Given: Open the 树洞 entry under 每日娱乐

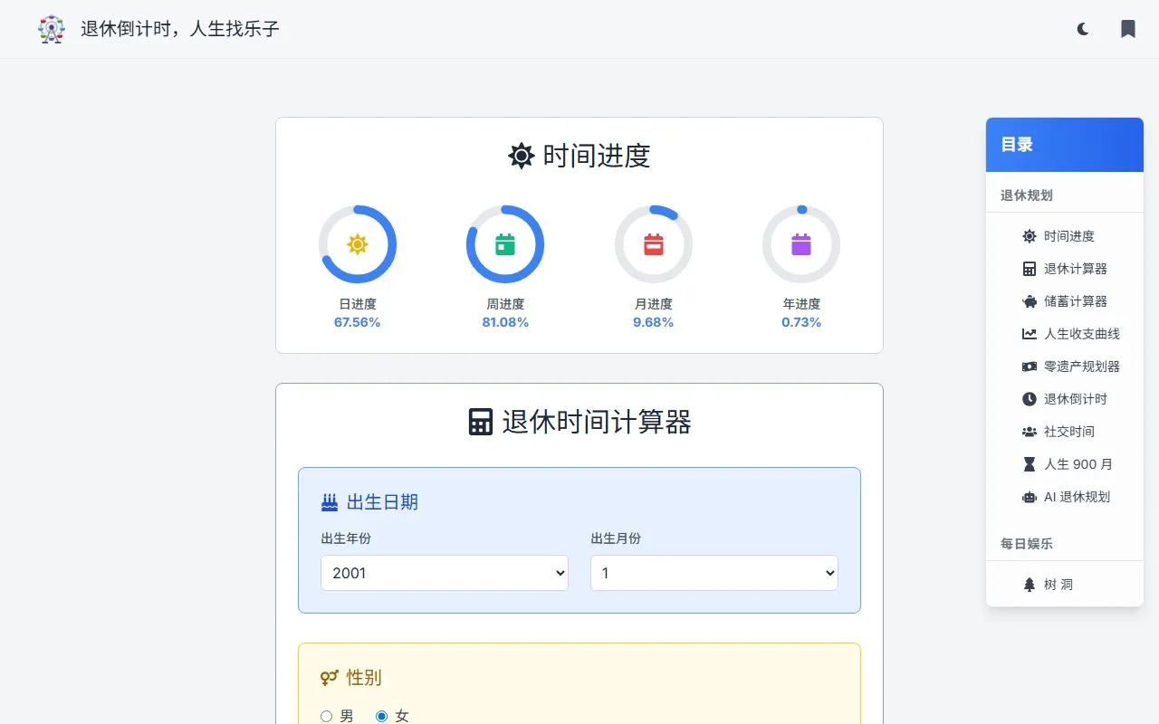Looking at the screenshot, I should point(1057,584).
